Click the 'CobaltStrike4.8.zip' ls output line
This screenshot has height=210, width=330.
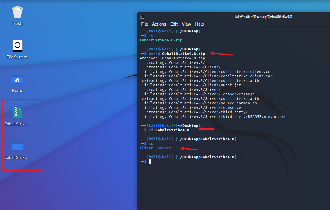pos(161,40)
